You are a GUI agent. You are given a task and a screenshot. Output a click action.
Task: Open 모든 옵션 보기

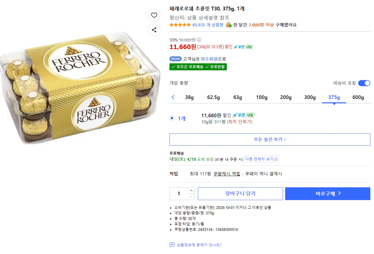pyautogui.click(x=270, y=139)
